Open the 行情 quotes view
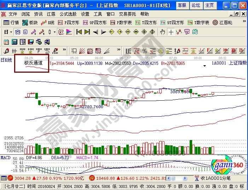 click(x=11, y=23)
